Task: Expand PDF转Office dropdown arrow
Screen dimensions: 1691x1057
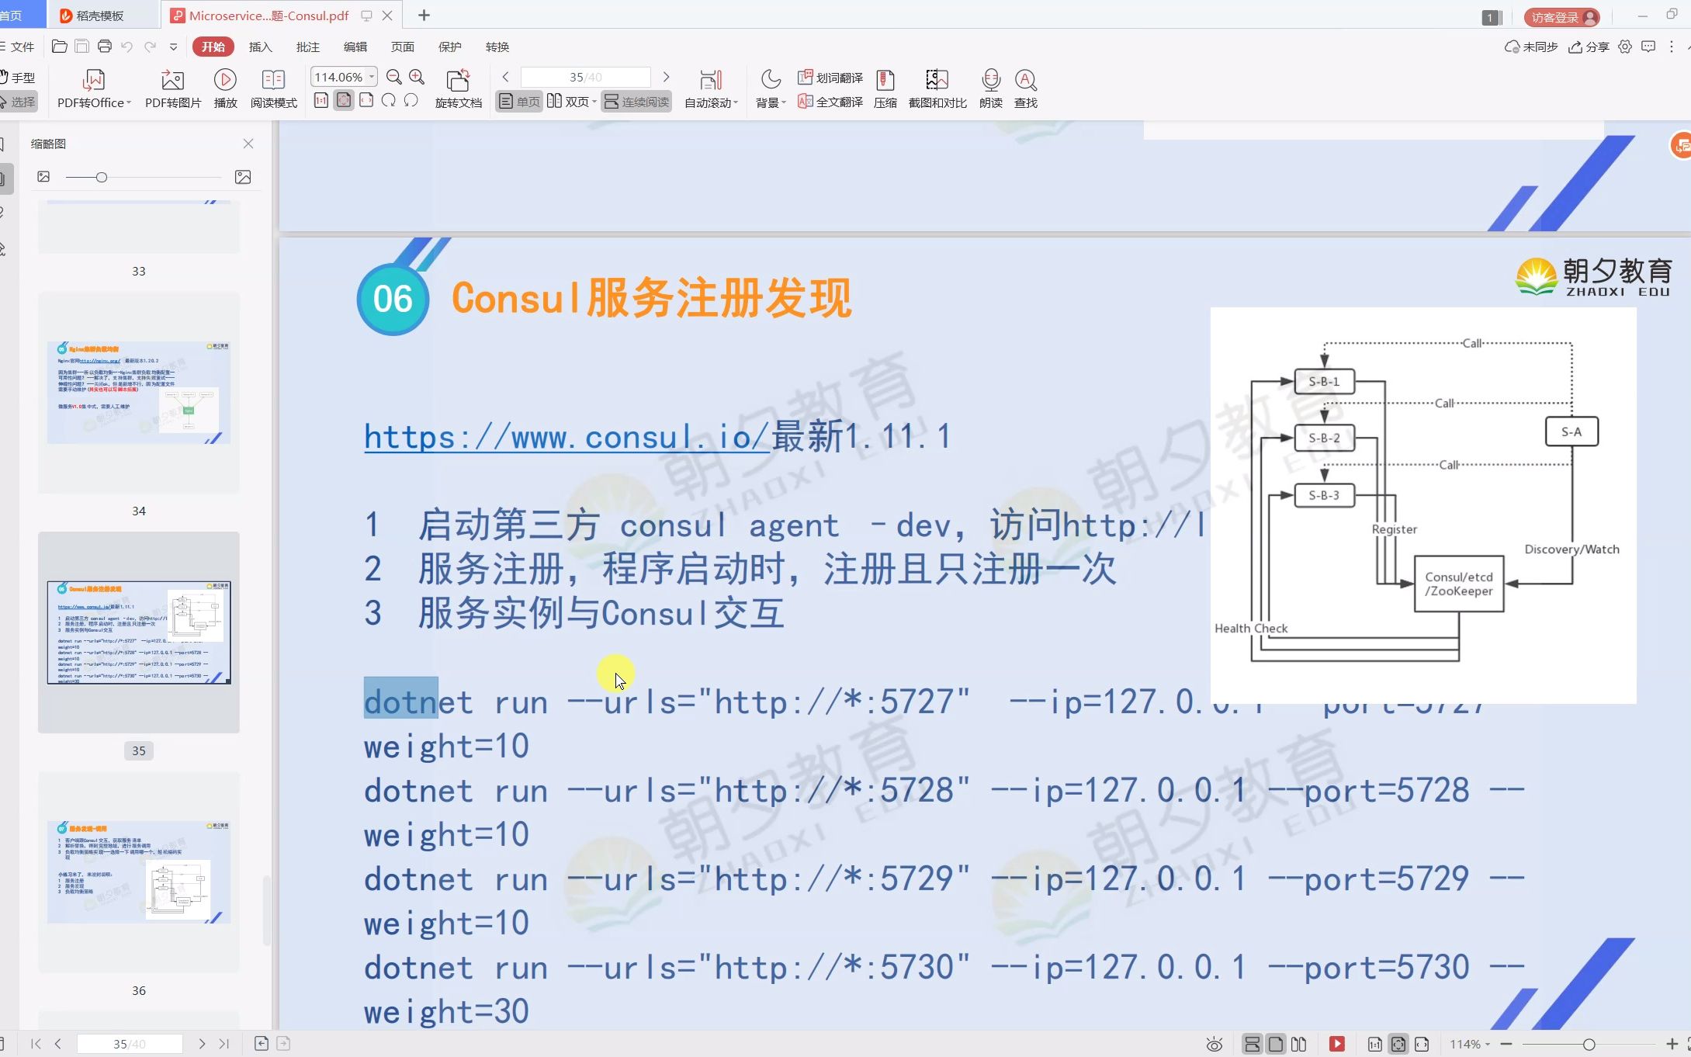Action: pyautogui.click(x=128, y=102)
